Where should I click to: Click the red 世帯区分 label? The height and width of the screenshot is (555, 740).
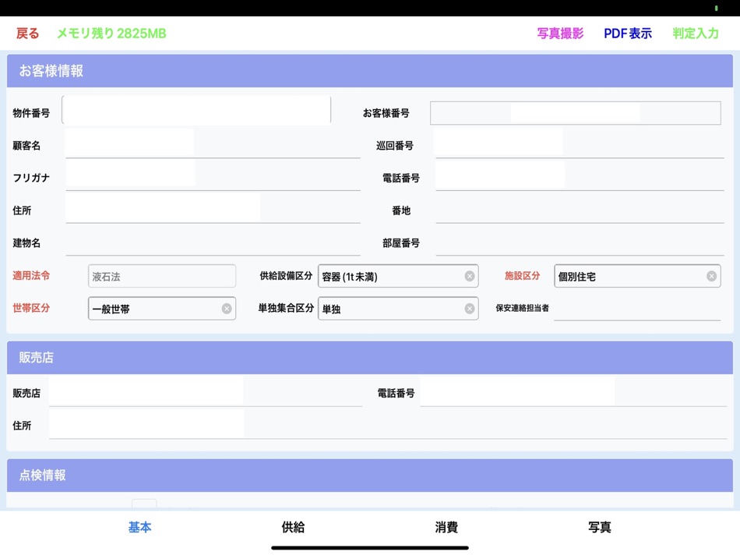click(x=31, y=308)
